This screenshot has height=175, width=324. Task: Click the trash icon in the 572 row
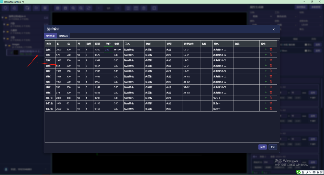point(271,55)
